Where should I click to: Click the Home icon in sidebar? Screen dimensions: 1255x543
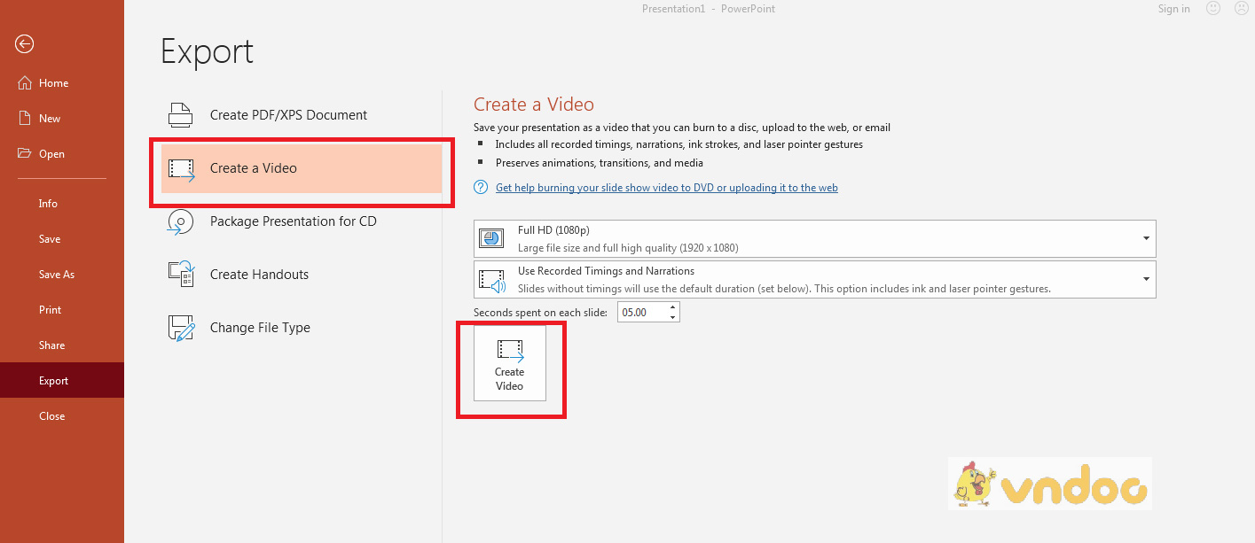pyautogui.click(x=24, y=82)
